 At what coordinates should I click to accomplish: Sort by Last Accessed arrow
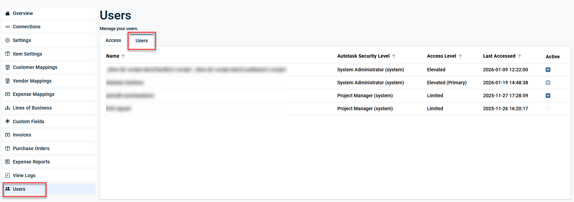pyautogui.click(x=520, y=56)
